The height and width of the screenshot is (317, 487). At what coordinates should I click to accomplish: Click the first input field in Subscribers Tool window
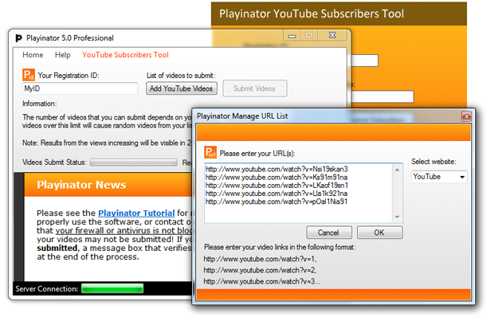pos(364,61)
